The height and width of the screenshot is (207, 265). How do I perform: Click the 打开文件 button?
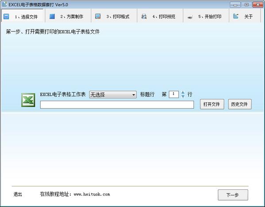[x=212, y=104]
